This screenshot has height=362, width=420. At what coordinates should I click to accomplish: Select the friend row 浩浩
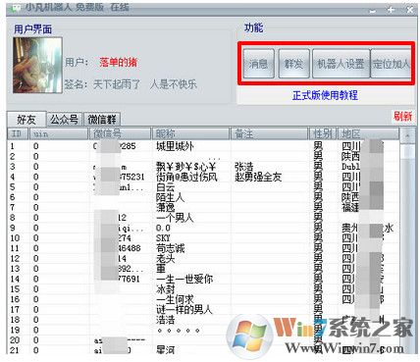(204, 320)
